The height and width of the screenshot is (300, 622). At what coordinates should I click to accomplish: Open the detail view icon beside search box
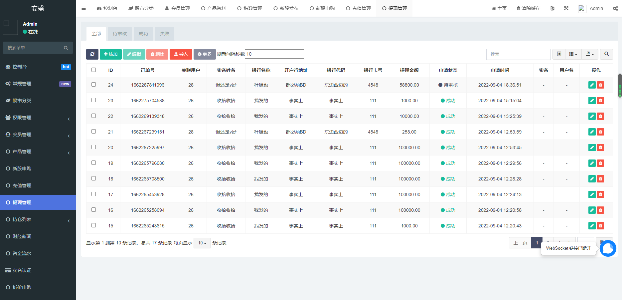pos(559,54)
